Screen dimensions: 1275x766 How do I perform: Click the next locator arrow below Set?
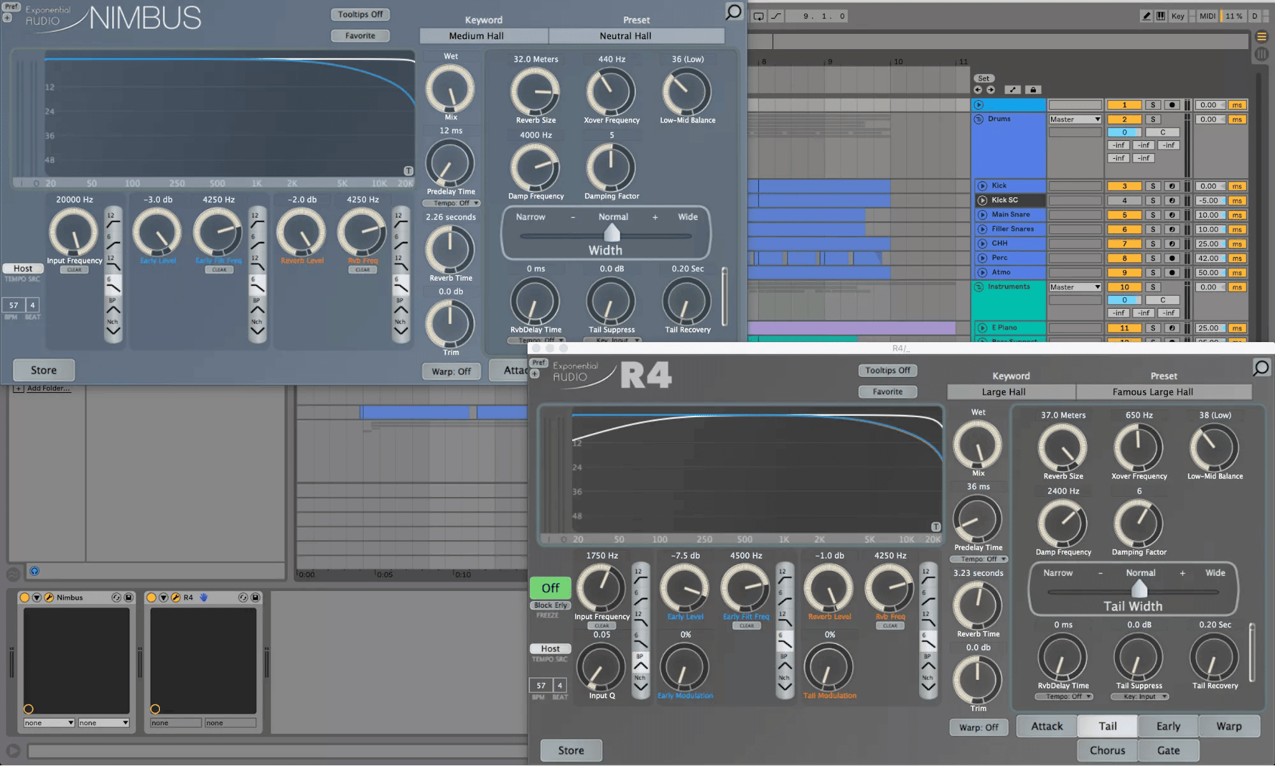tap(991, 90)
